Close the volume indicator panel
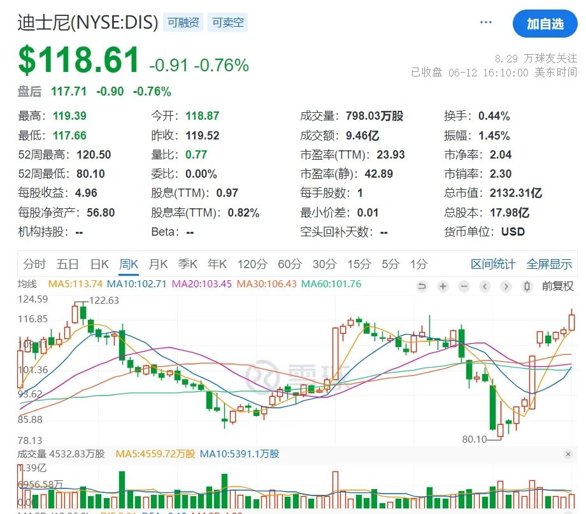The width and height of the screenshot is (586, 514). pyautogui.click(x=568, y=454)
